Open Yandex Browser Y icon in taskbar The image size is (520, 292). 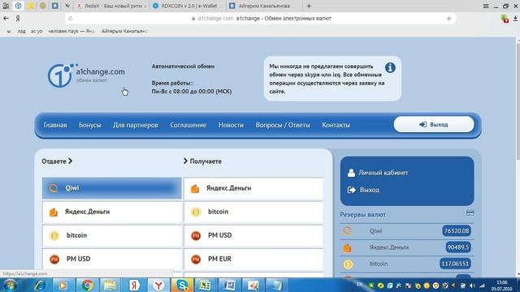tap(158, 285)
